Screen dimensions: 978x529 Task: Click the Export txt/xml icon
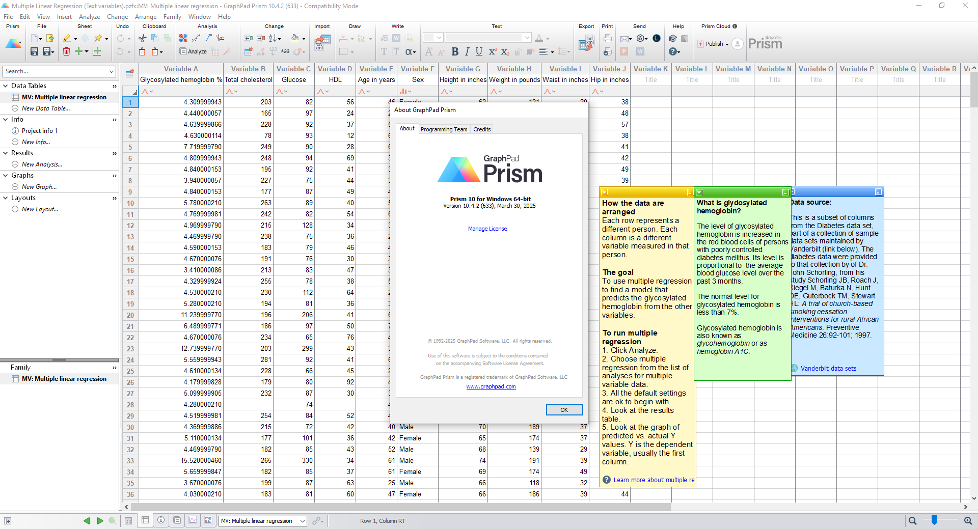pos(586,43)
